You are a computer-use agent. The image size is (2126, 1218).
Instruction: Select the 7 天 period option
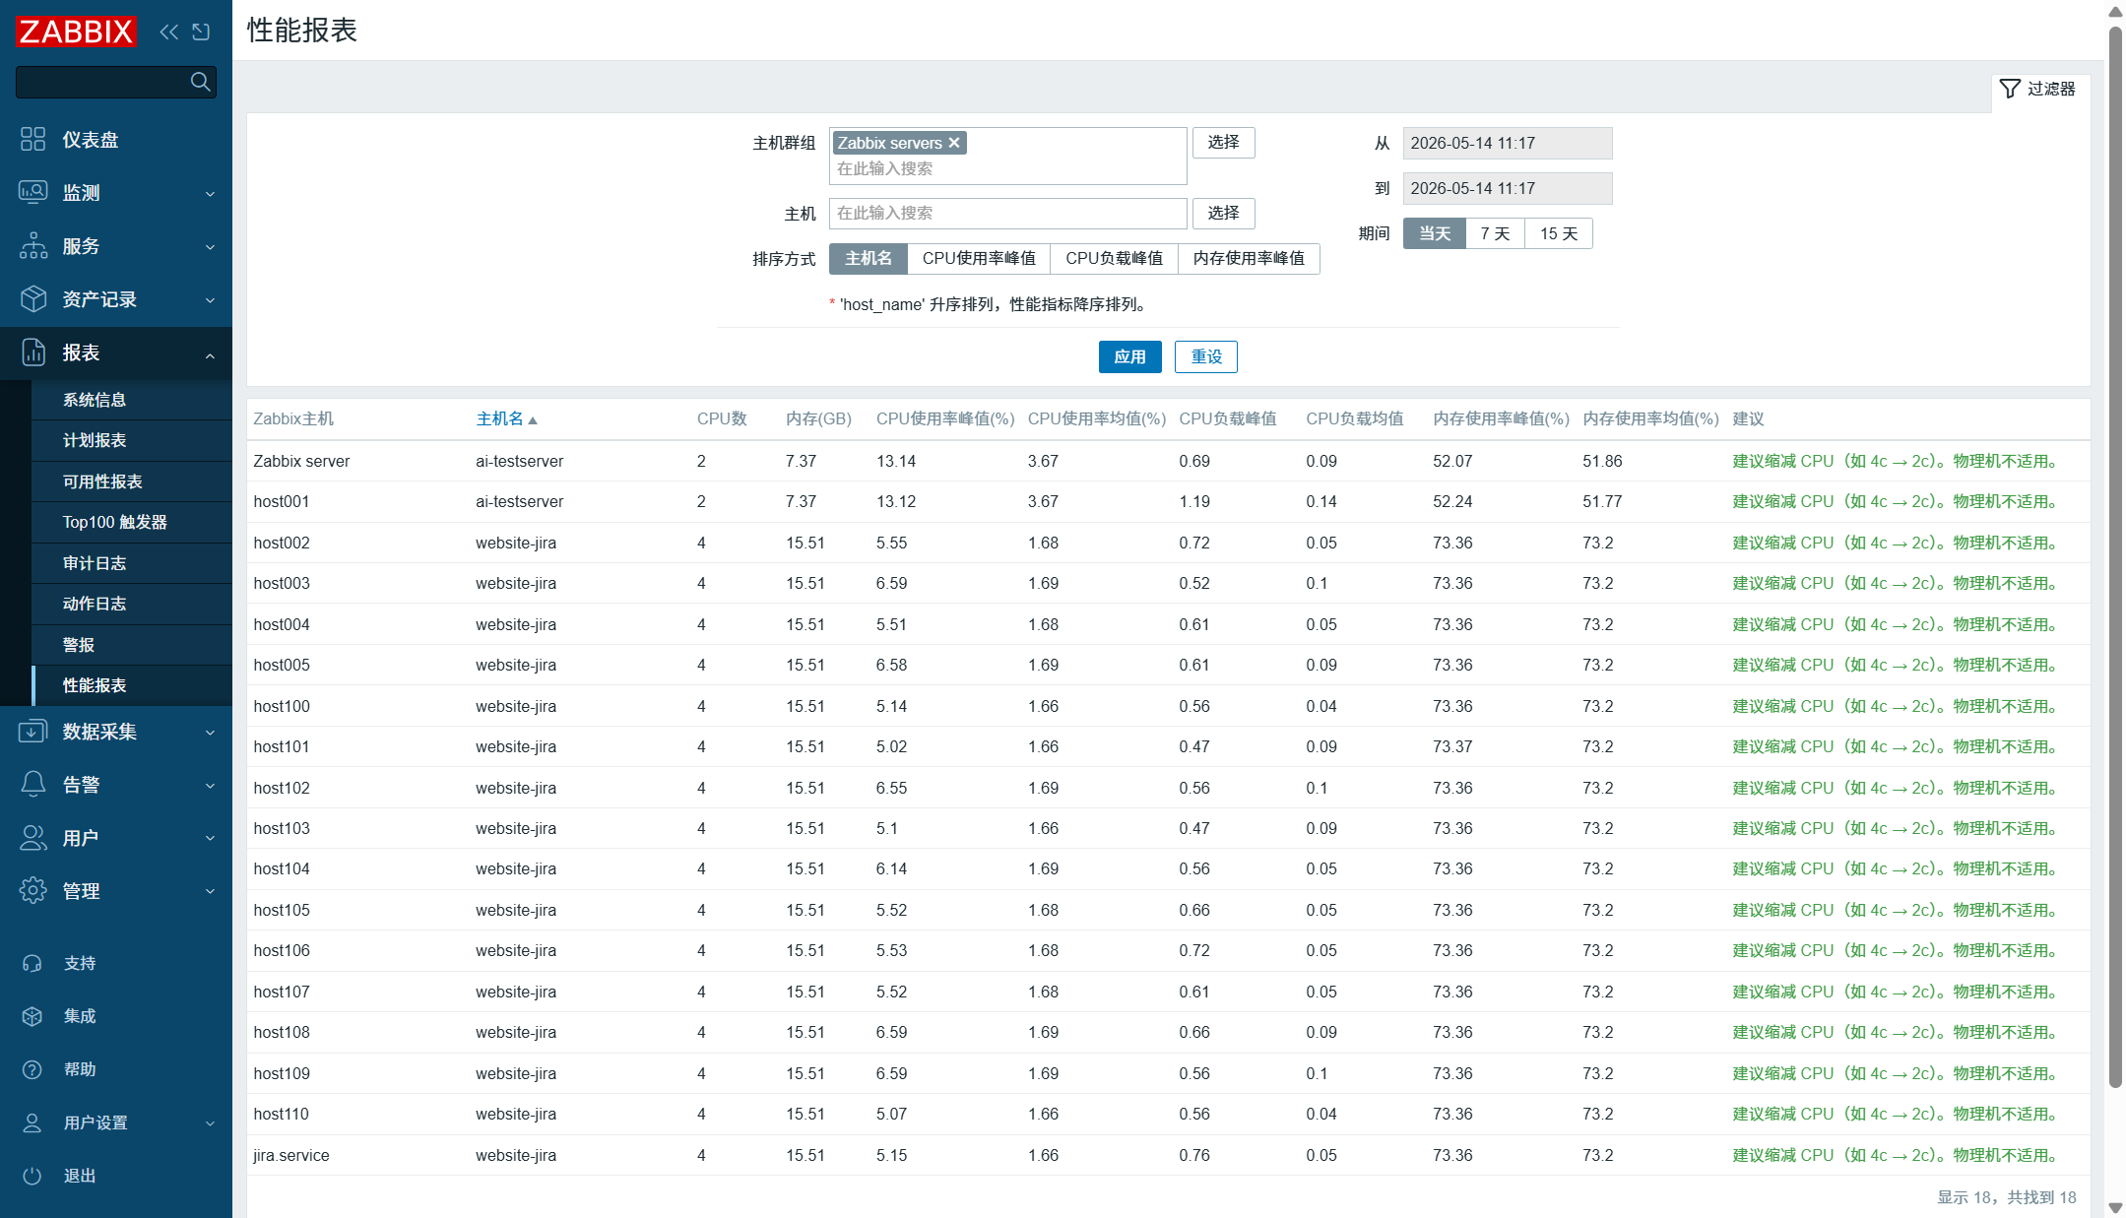[x=1495, y=233]
